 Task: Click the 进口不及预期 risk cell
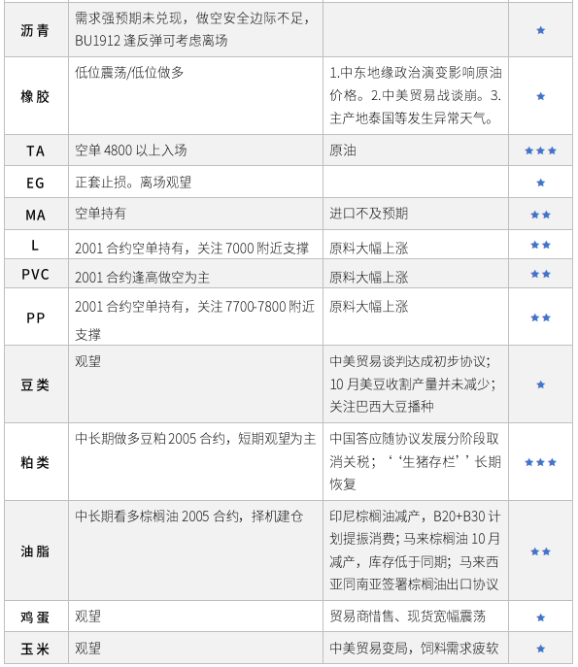point(416,214)
